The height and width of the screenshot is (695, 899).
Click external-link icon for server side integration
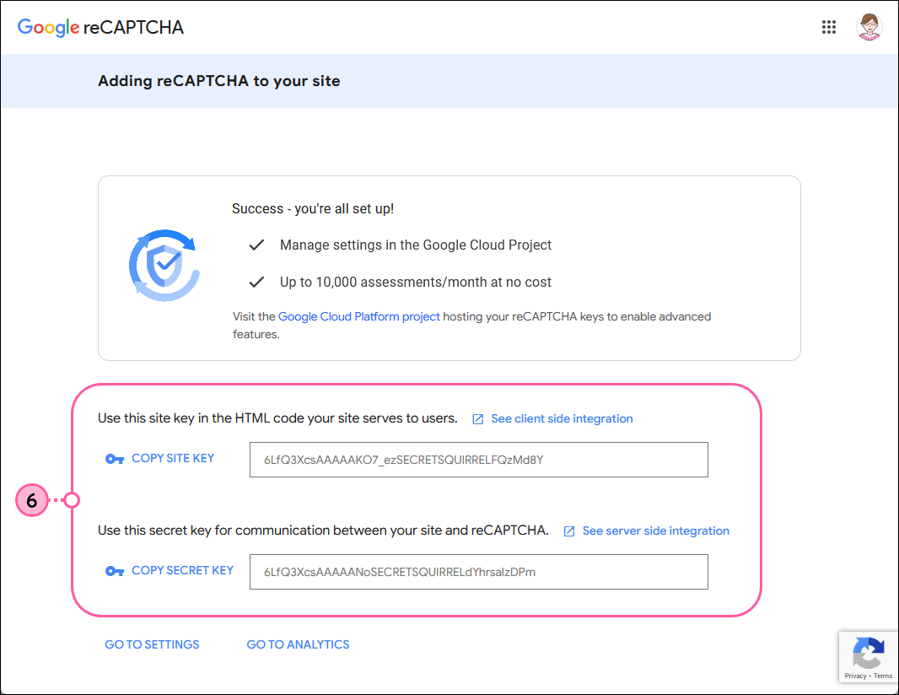click(x=569, y=531)
